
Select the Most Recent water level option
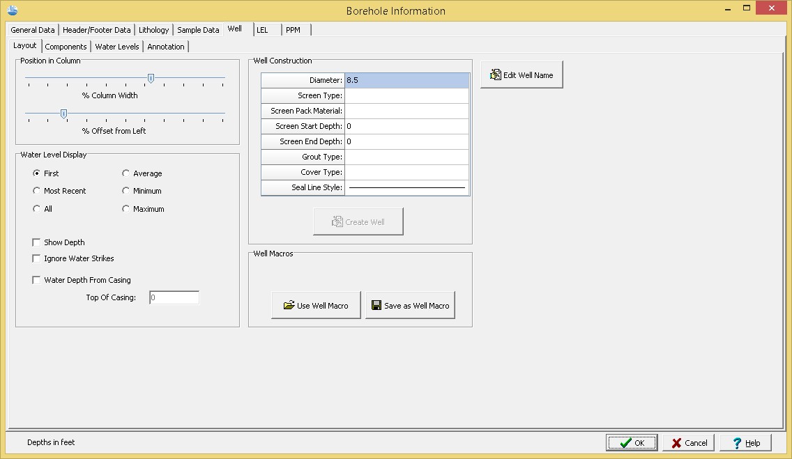coord(37,191)
